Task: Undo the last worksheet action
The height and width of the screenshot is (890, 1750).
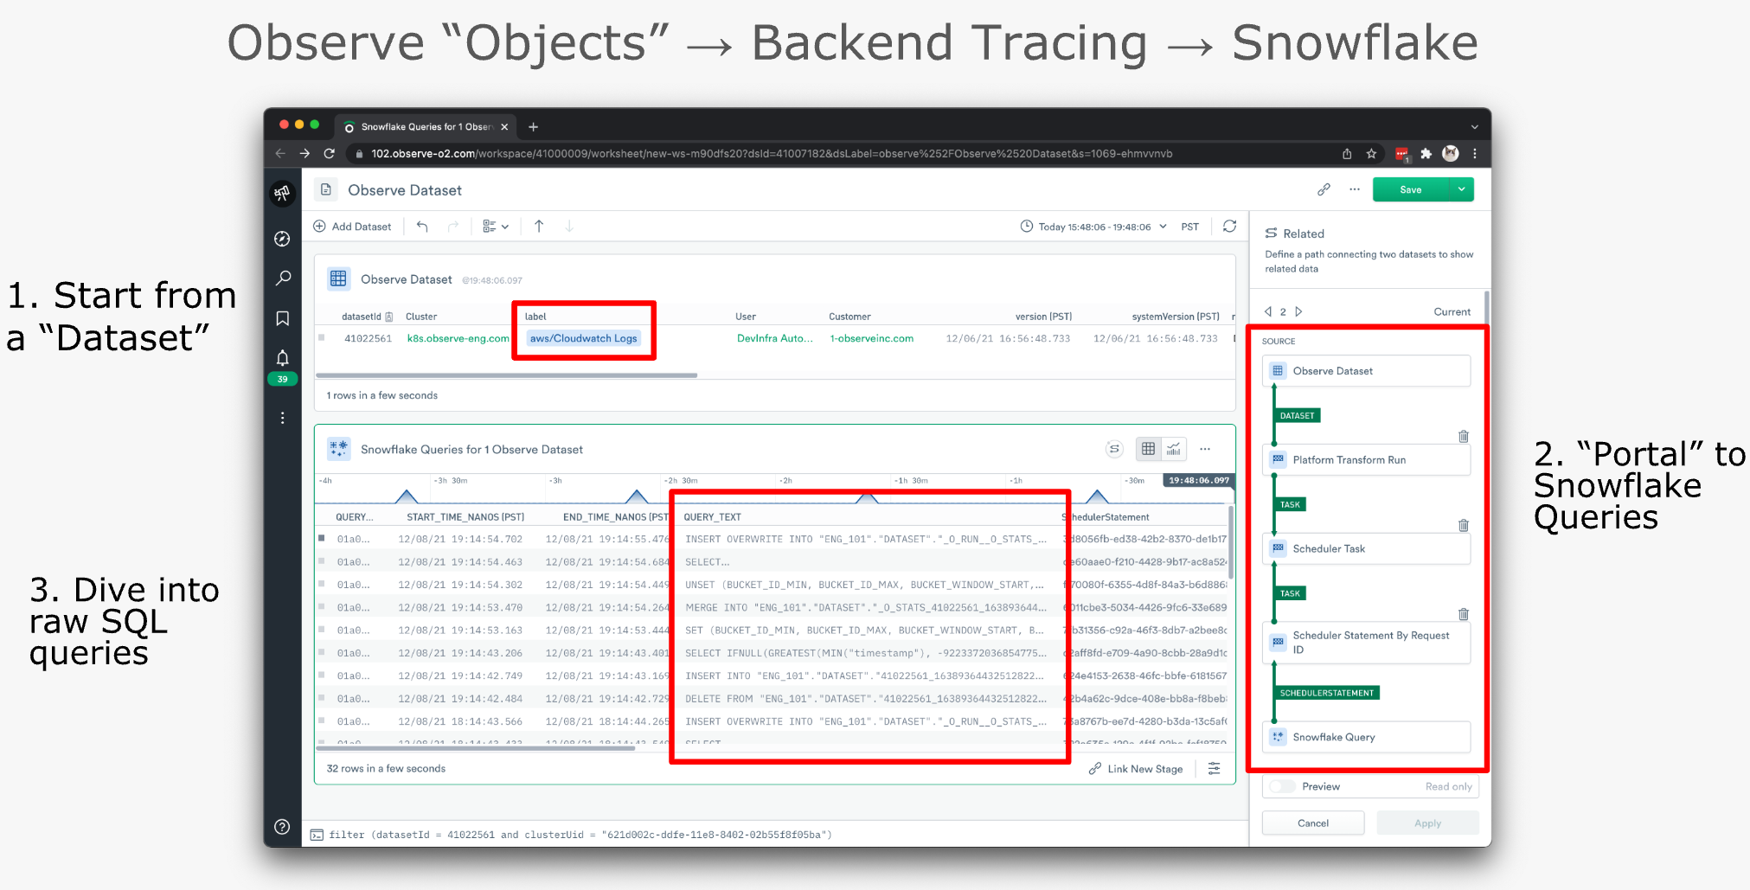Action: click(x=422, y=227)
